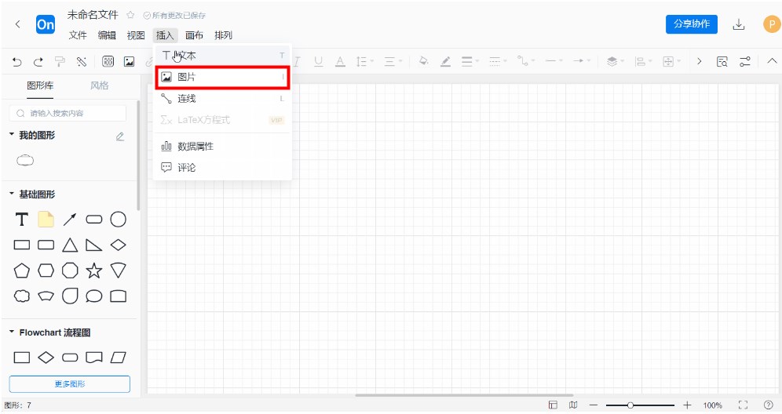The image size is (782, 414).
Task: Open the fill bucket color tool
Action: click(x=423, y=61)
